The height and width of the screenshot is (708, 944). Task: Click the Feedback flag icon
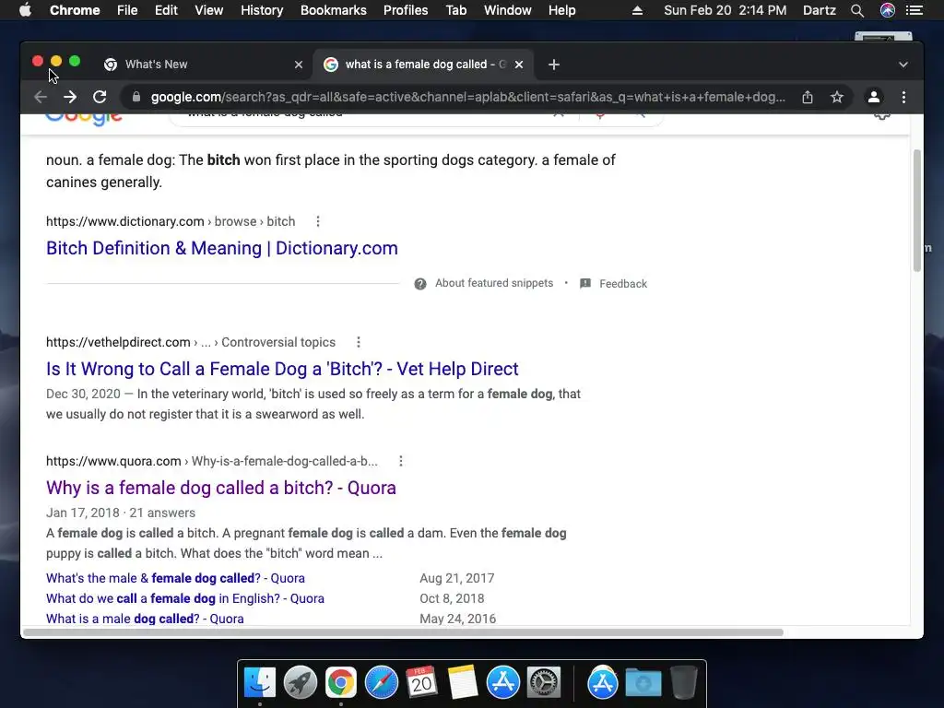click(585, 284)
